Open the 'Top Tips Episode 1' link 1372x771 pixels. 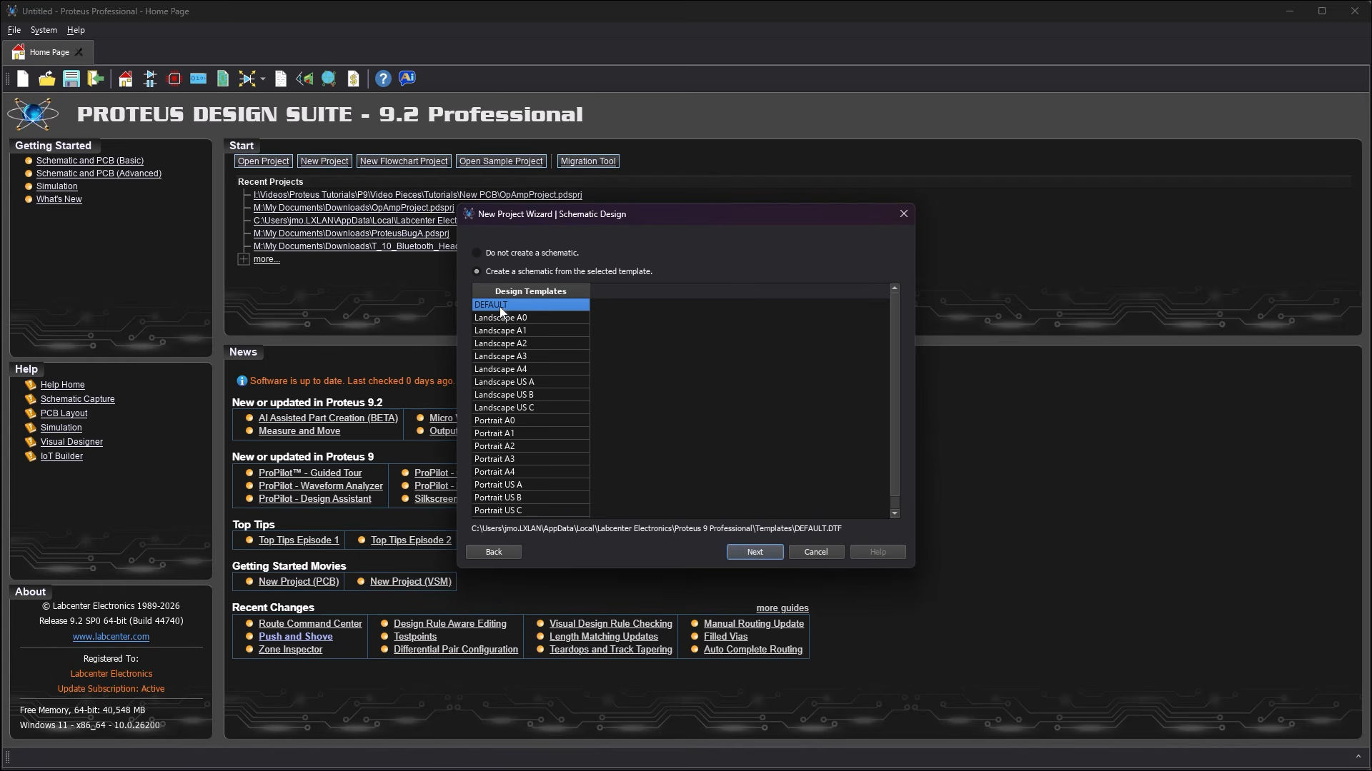[x=299, y=540]
